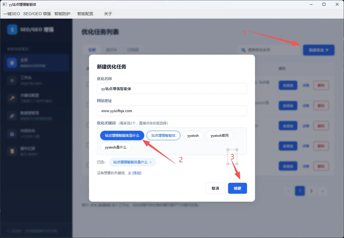Select the yyaissh是什么 keyword tag
The height and width of the screenshot is (238, 344).
click(x=116, y=147)
